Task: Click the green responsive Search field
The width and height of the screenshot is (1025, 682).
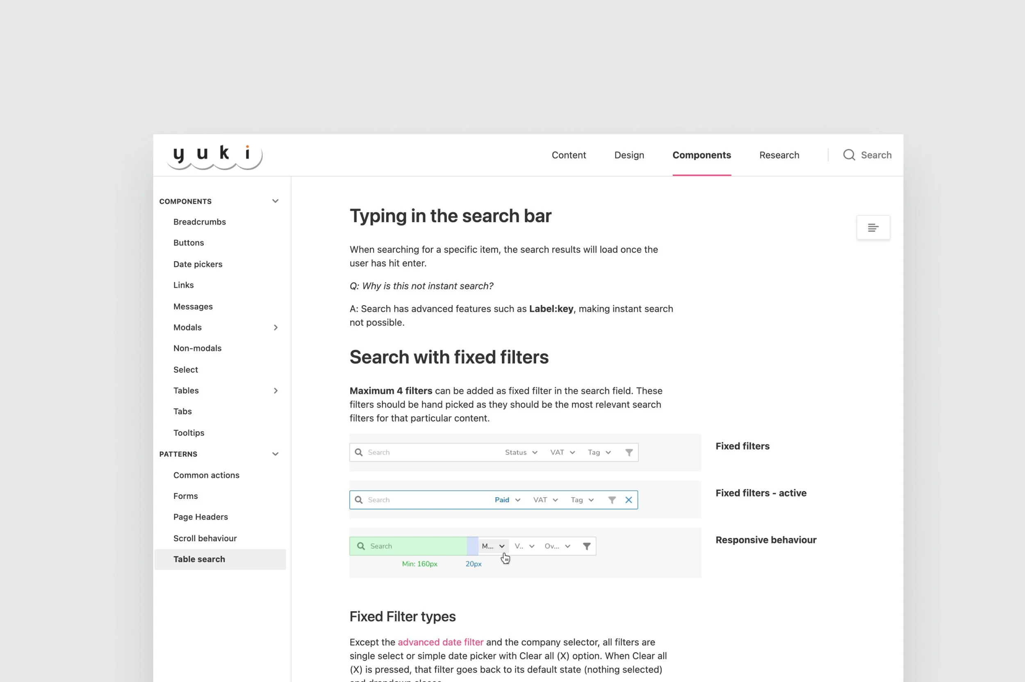Action: click(x=408, y=546)
